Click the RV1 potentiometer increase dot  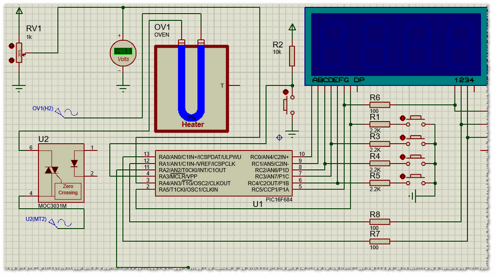[11, 46]
